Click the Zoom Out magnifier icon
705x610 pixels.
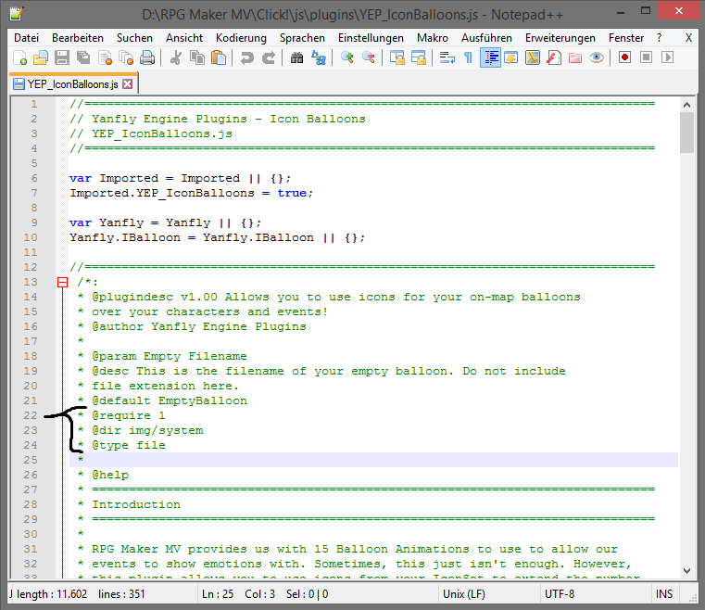[368, 57]
